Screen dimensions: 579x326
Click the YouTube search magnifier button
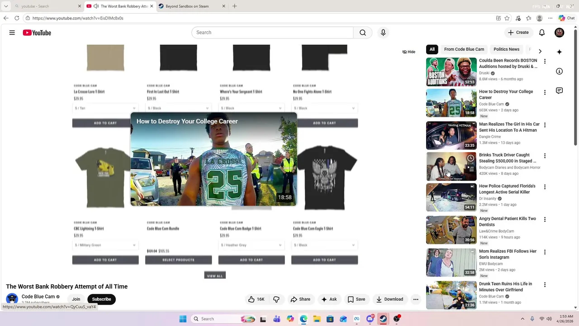tap(363, 33)
